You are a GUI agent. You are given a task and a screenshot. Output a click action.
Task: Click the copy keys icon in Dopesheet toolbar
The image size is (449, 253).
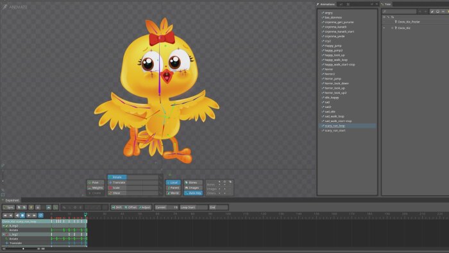(19, 207)
